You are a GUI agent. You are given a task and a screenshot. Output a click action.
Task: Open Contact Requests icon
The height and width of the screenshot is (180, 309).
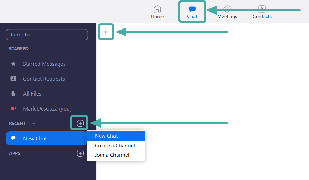coord(13,79)
